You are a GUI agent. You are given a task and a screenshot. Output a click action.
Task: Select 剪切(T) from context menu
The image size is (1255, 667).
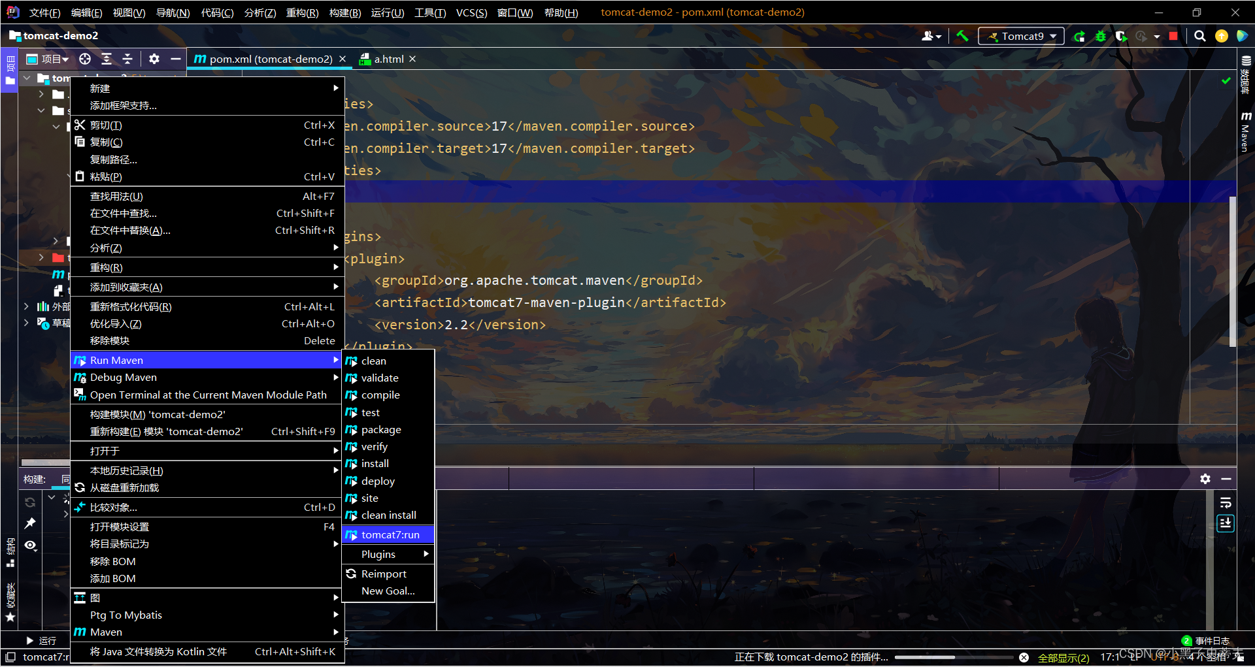207,125
